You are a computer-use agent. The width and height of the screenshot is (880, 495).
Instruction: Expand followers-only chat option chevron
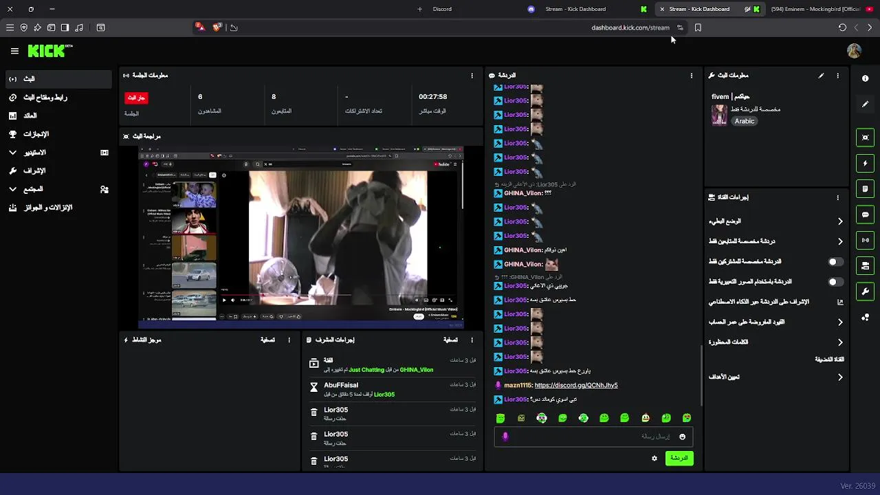(x=840, y=241)
